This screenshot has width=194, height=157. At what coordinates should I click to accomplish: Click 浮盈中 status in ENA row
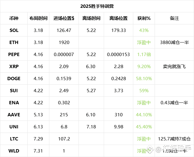(x=144, y=102)
